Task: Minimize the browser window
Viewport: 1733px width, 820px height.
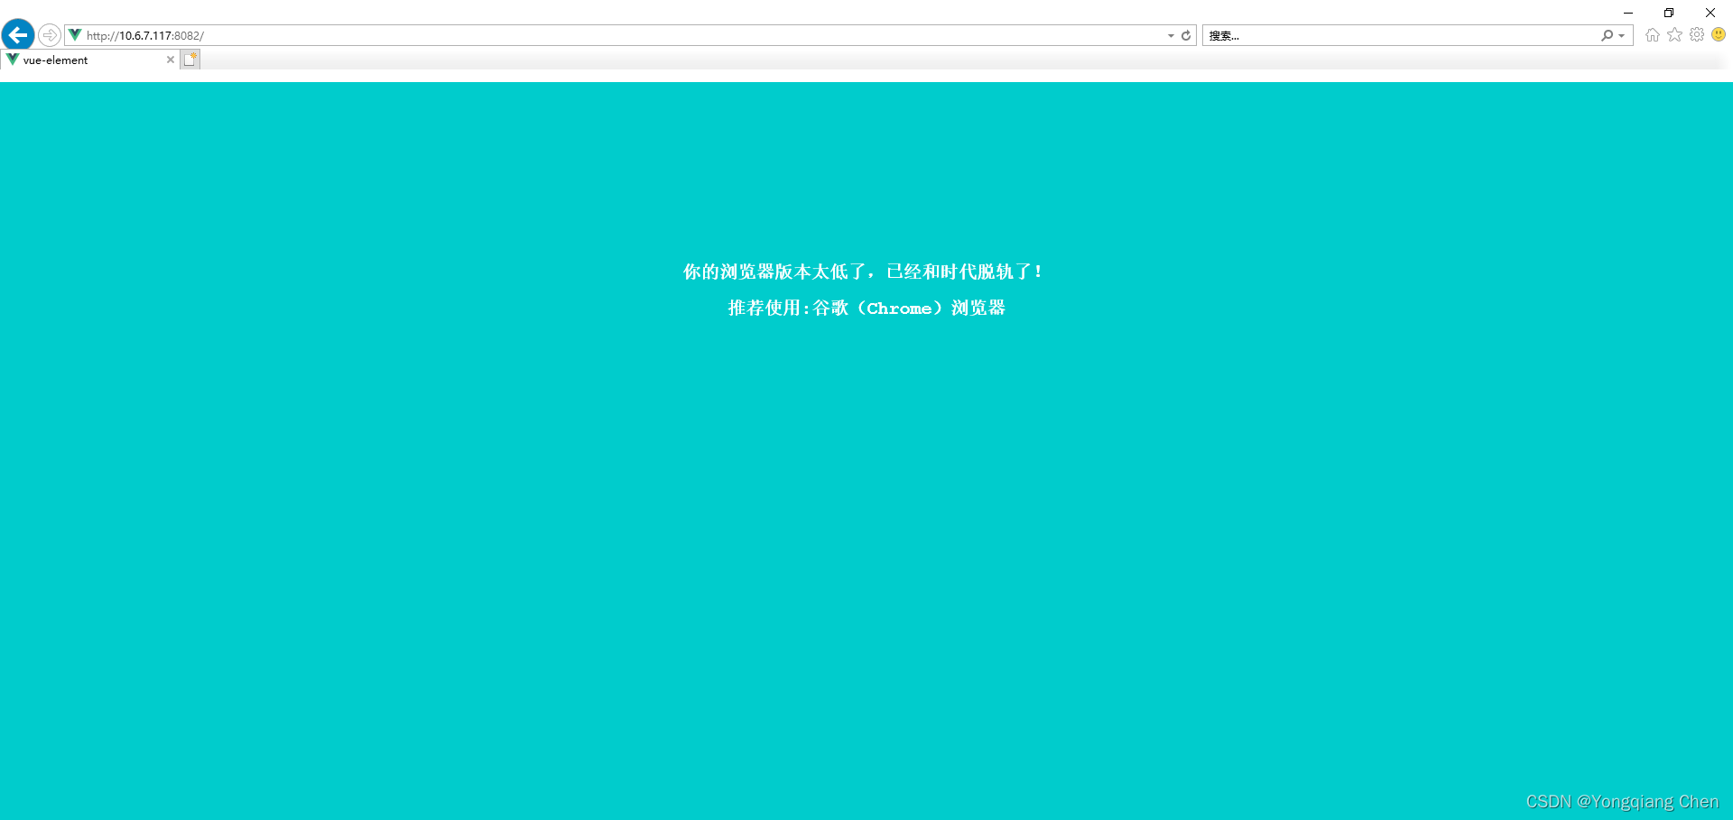Action: 1628,13
